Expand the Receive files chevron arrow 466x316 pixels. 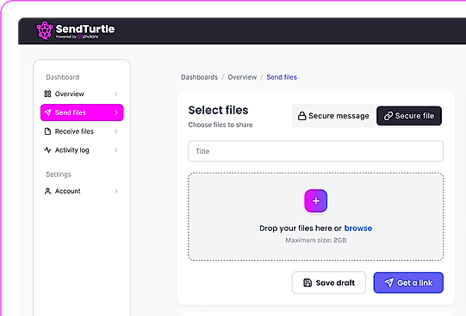(x=116, y=131)
